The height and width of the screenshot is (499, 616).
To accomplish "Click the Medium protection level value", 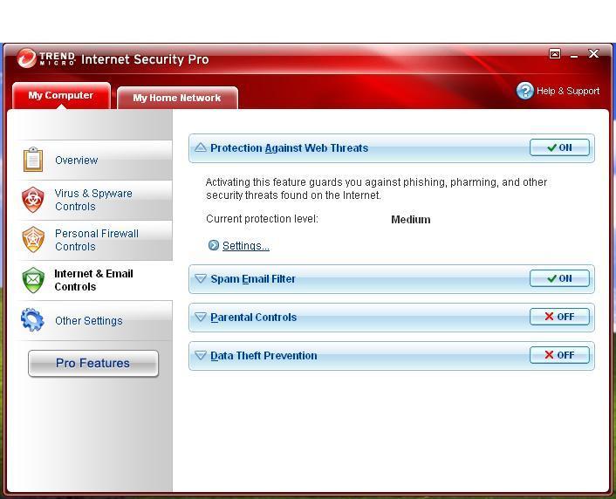I will point(411,219).
